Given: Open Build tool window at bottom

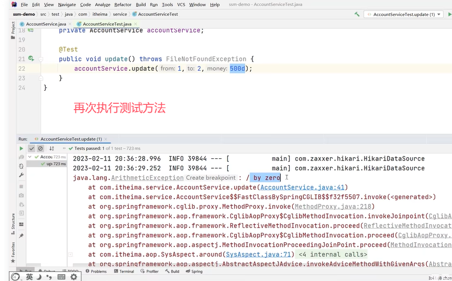Looking at the screenshot, I should [172, 272].
